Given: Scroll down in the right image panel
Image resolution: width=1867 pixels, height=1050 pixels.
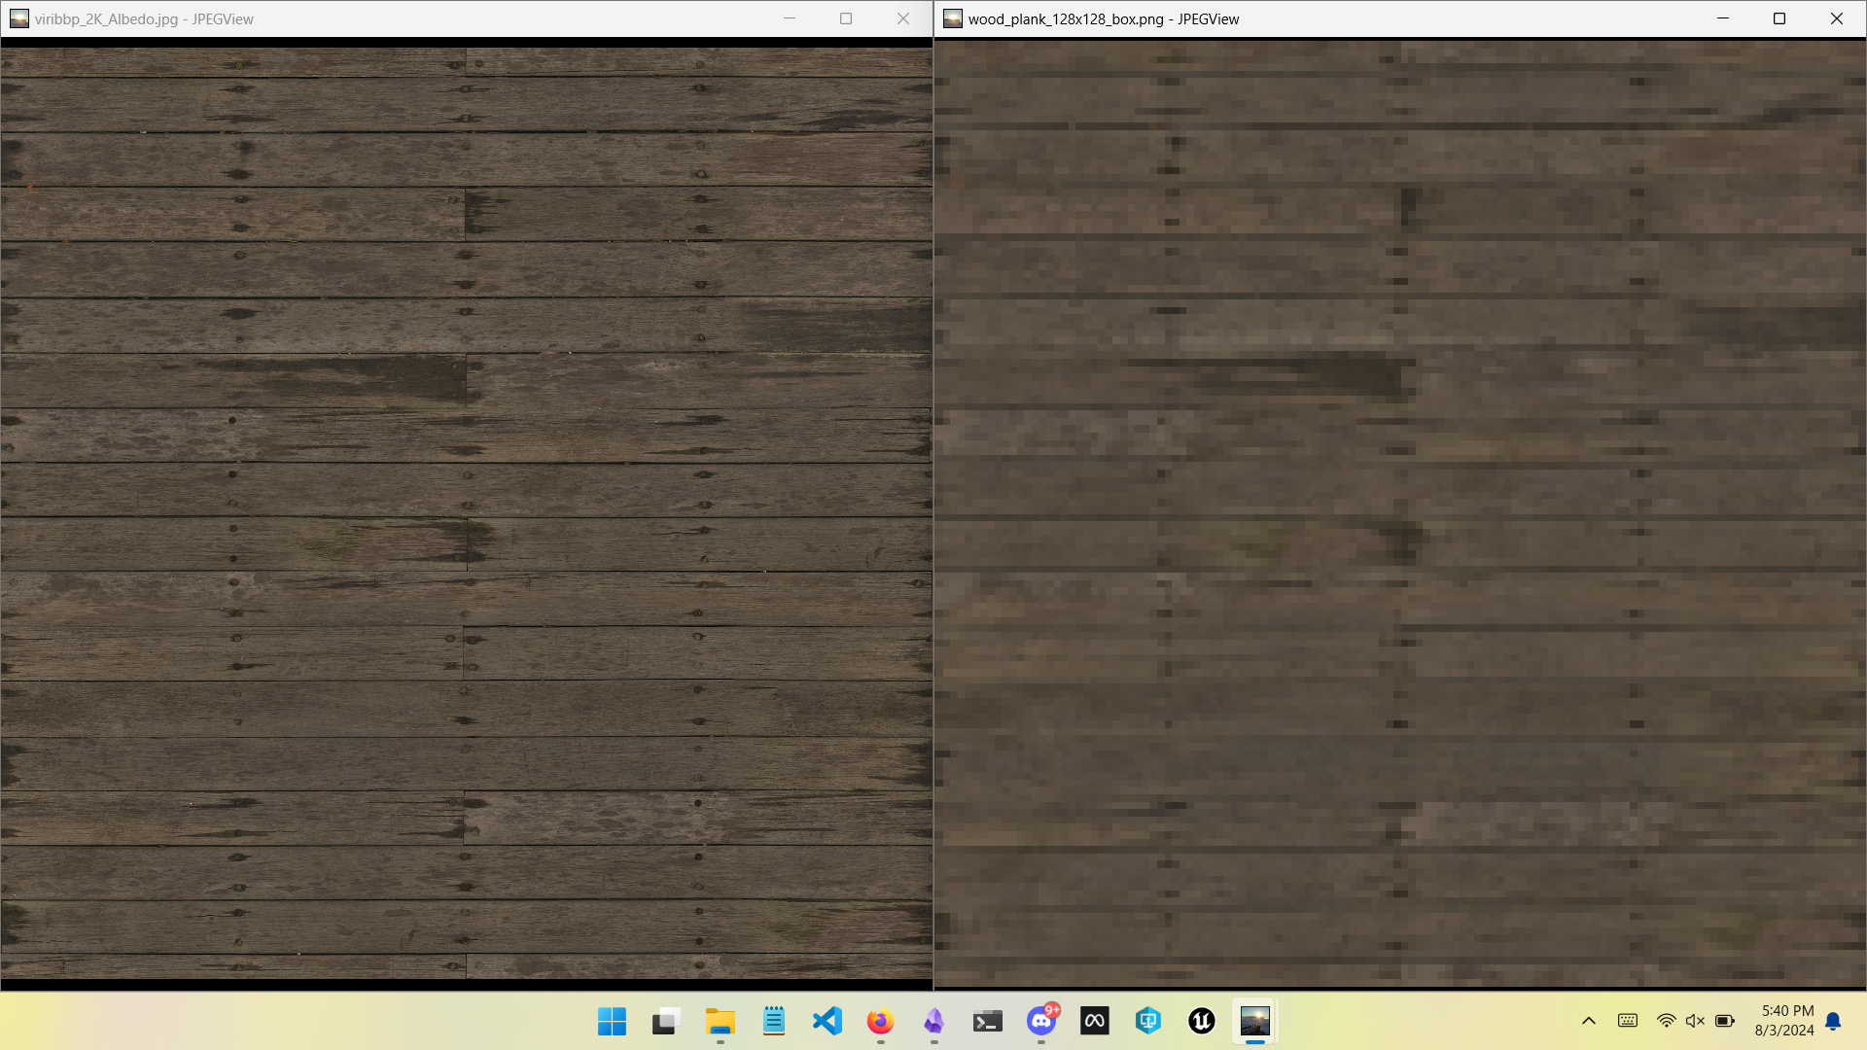Looking at the screenshot, I should coord(1400,512).
